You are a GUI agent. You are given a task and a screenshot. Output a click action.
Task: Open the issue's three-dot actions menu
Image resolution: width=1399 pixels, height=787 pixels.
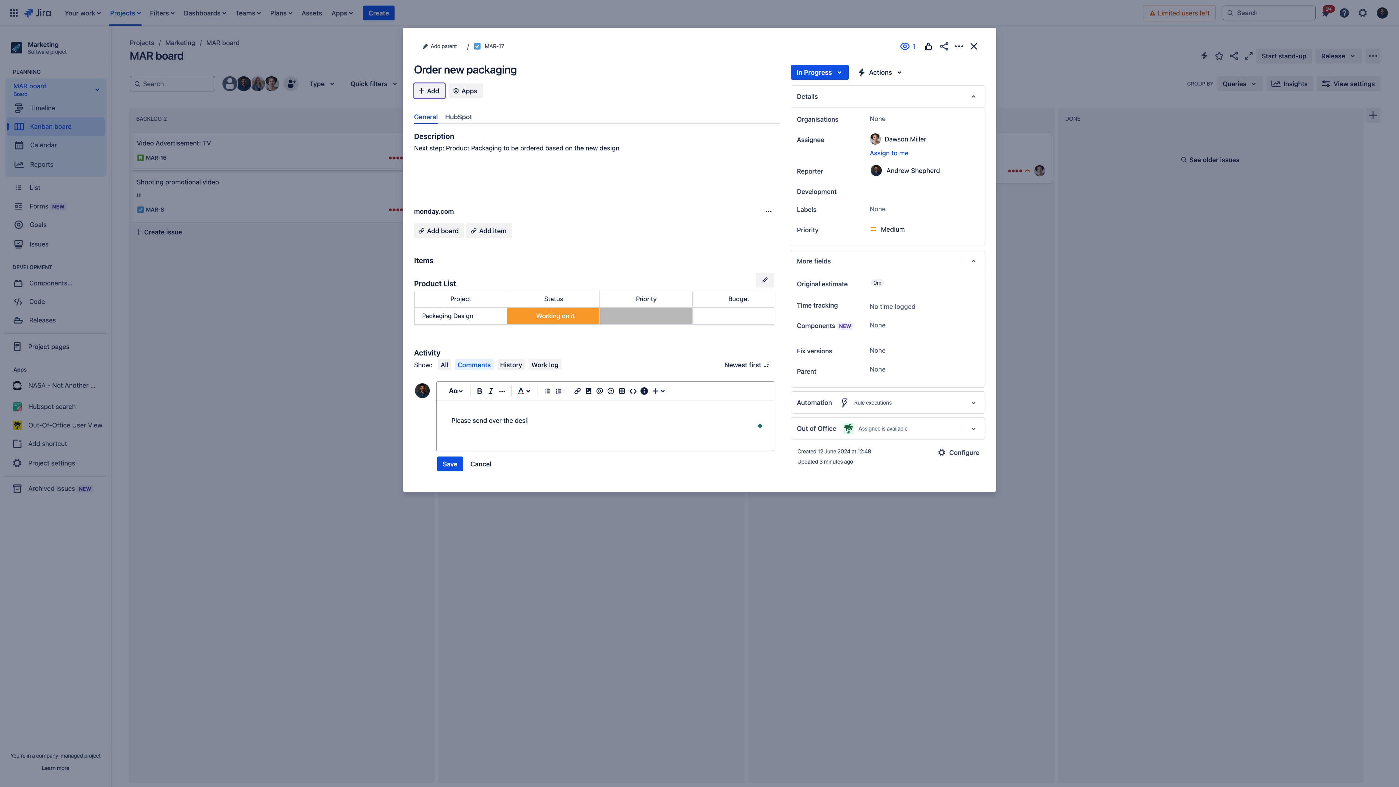point(959,46)
